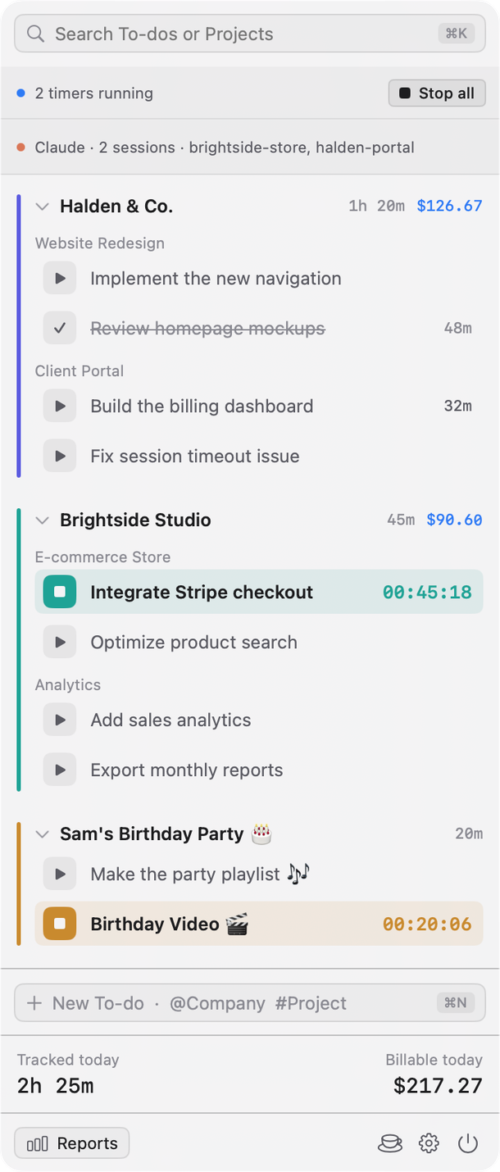Uncheck Review homepage mockups to-do
The height and width of the screenshot is (1172, 500).
[x=60, y=329]
